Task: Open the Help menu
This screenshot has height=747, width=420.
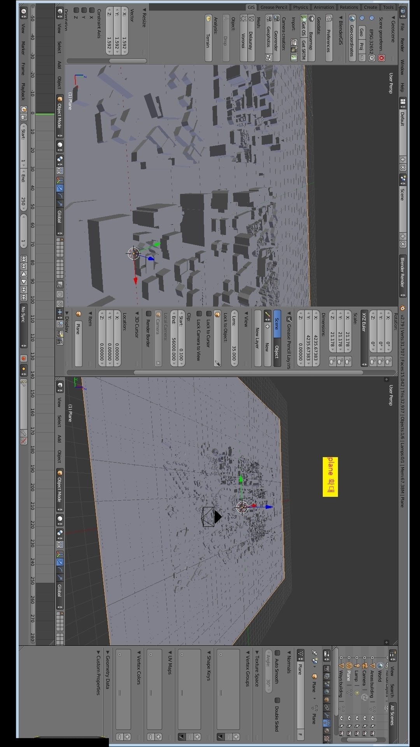Action: click(402, 87)
